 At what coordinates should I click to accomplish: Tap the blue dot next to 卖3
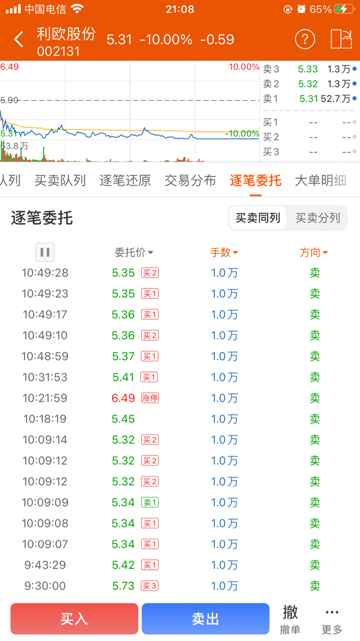pyautogui.click(x=354, y=69)
